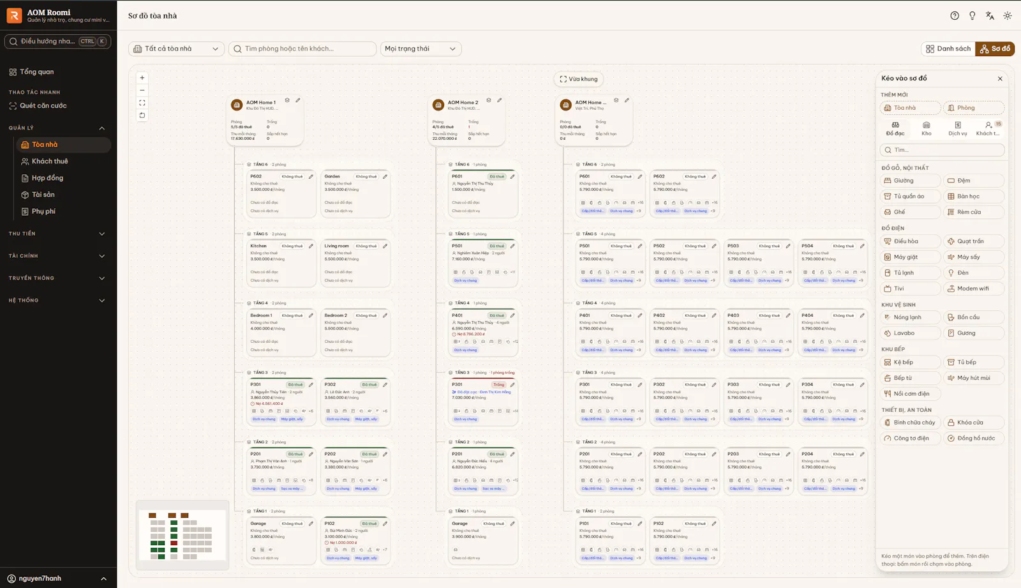
Task: Click the 'Phòng' add-new chip
Action: click(x=974, y=108)
